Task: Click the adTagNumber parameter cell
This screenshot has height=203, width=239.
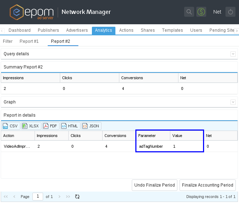Action: point(153,146)
